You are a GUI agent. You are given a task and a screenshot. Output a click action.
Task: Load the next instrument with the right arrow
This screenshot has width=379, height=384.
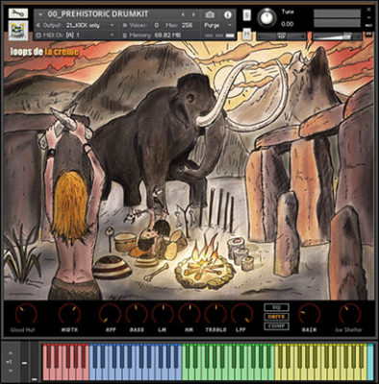click(x=193, y=14)
